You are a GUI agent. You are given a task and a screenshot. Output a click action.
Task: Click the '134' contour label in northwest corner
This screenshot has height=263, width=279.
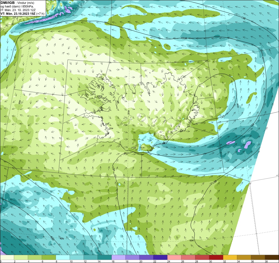click(x=31, y=30)
